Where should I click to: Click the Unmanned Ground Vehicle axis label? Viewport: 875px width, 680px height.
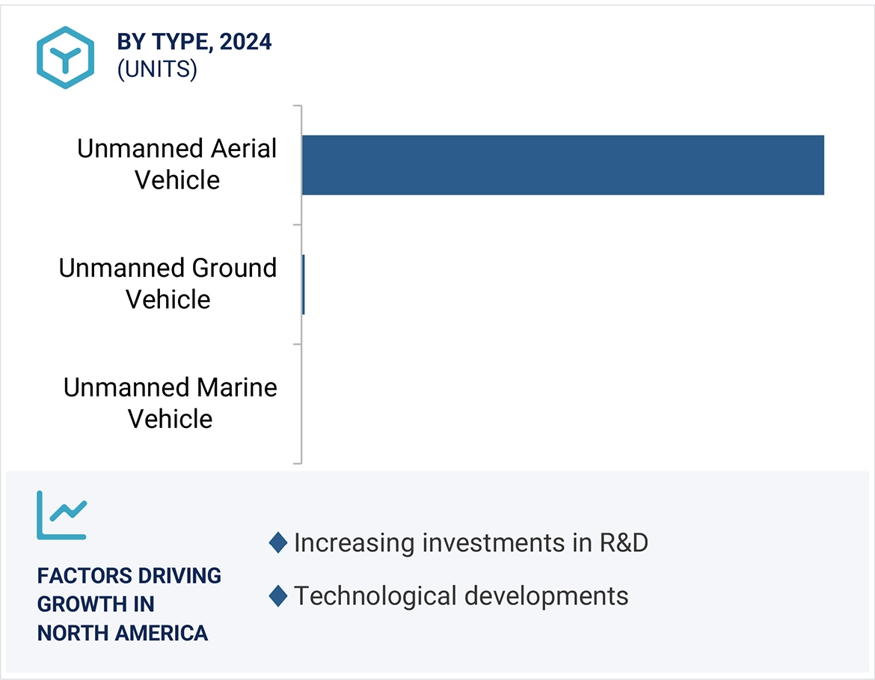click(x=168, y=284)
